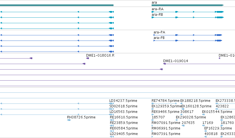Click the DME1-019014 feature label
This screenshot has width=235, height=138.
[x=176, y=61]
